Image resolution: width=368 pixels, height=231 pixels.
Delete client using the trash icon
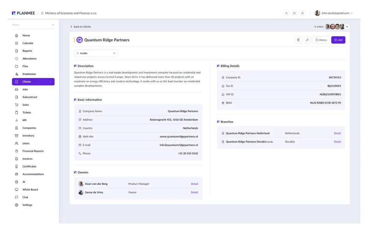point(298,40)
